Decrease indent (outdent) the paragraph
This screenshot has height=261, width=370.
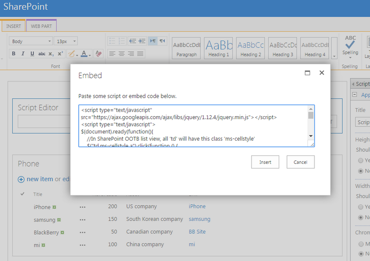click(x=132, y=41)
